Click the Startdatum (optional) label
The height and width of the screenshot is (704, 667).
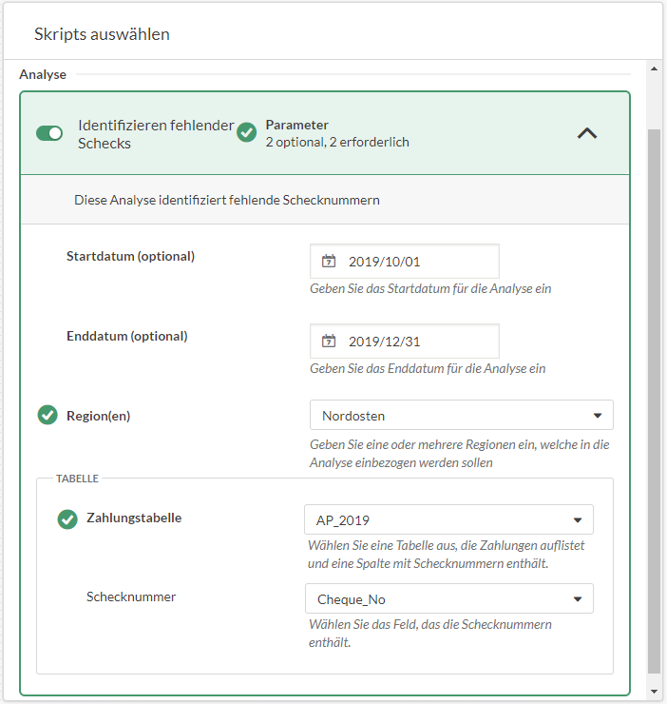tap(130, 256)
